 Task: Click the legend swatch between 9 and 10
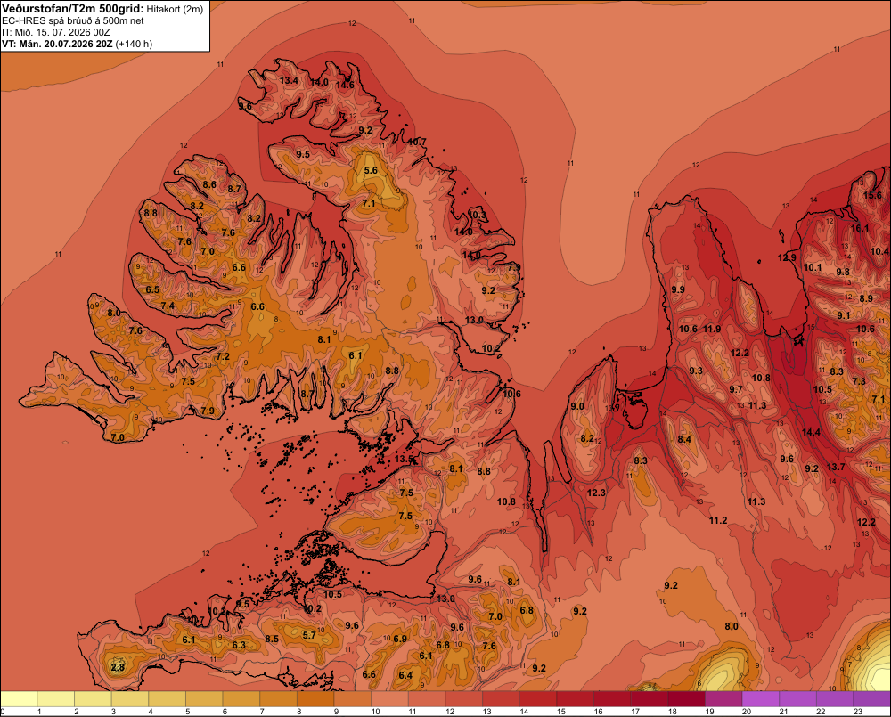click(352, 699)
